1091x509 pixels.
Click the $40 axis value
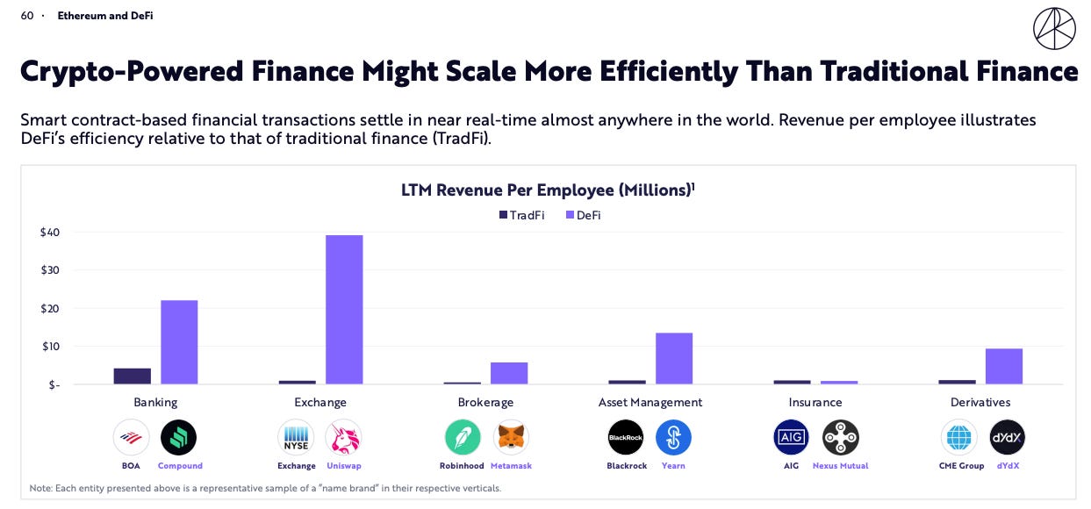(x=48, y=233)
